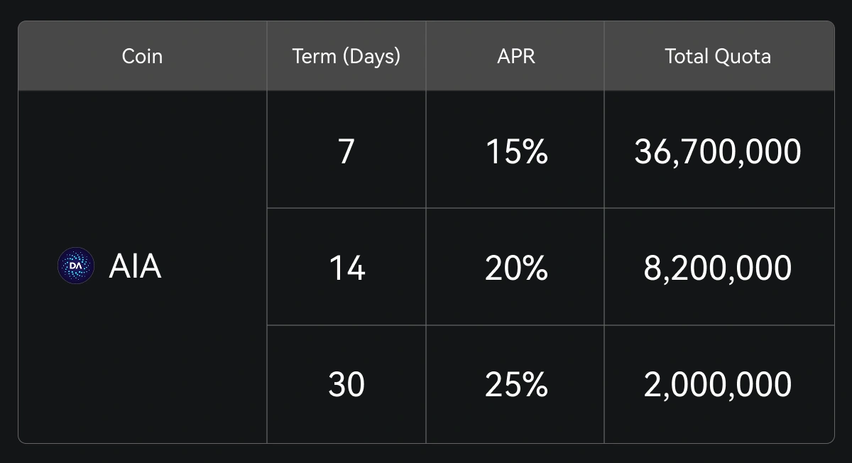Click the 36,700,000 total quota value
Screen dimensions: 852x463
(718, 151)
